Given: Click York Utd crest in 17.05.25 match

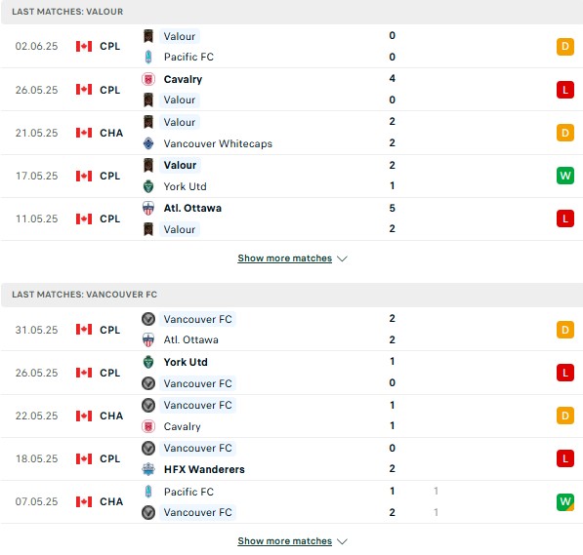Looking at the screenshot, I should pos(148,186).
